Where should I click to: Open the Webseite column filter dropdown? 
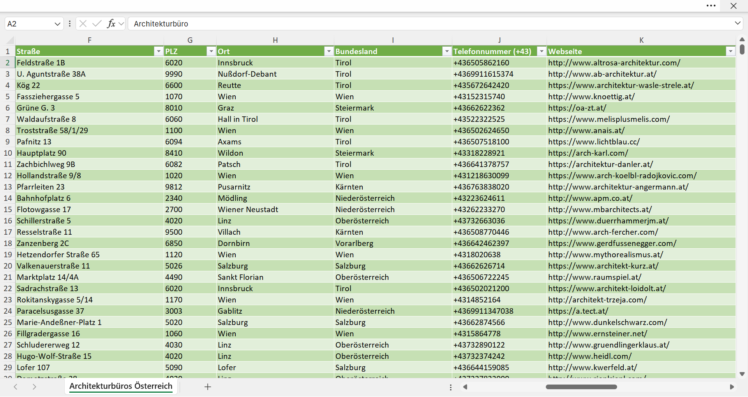[x=730, y=51]
